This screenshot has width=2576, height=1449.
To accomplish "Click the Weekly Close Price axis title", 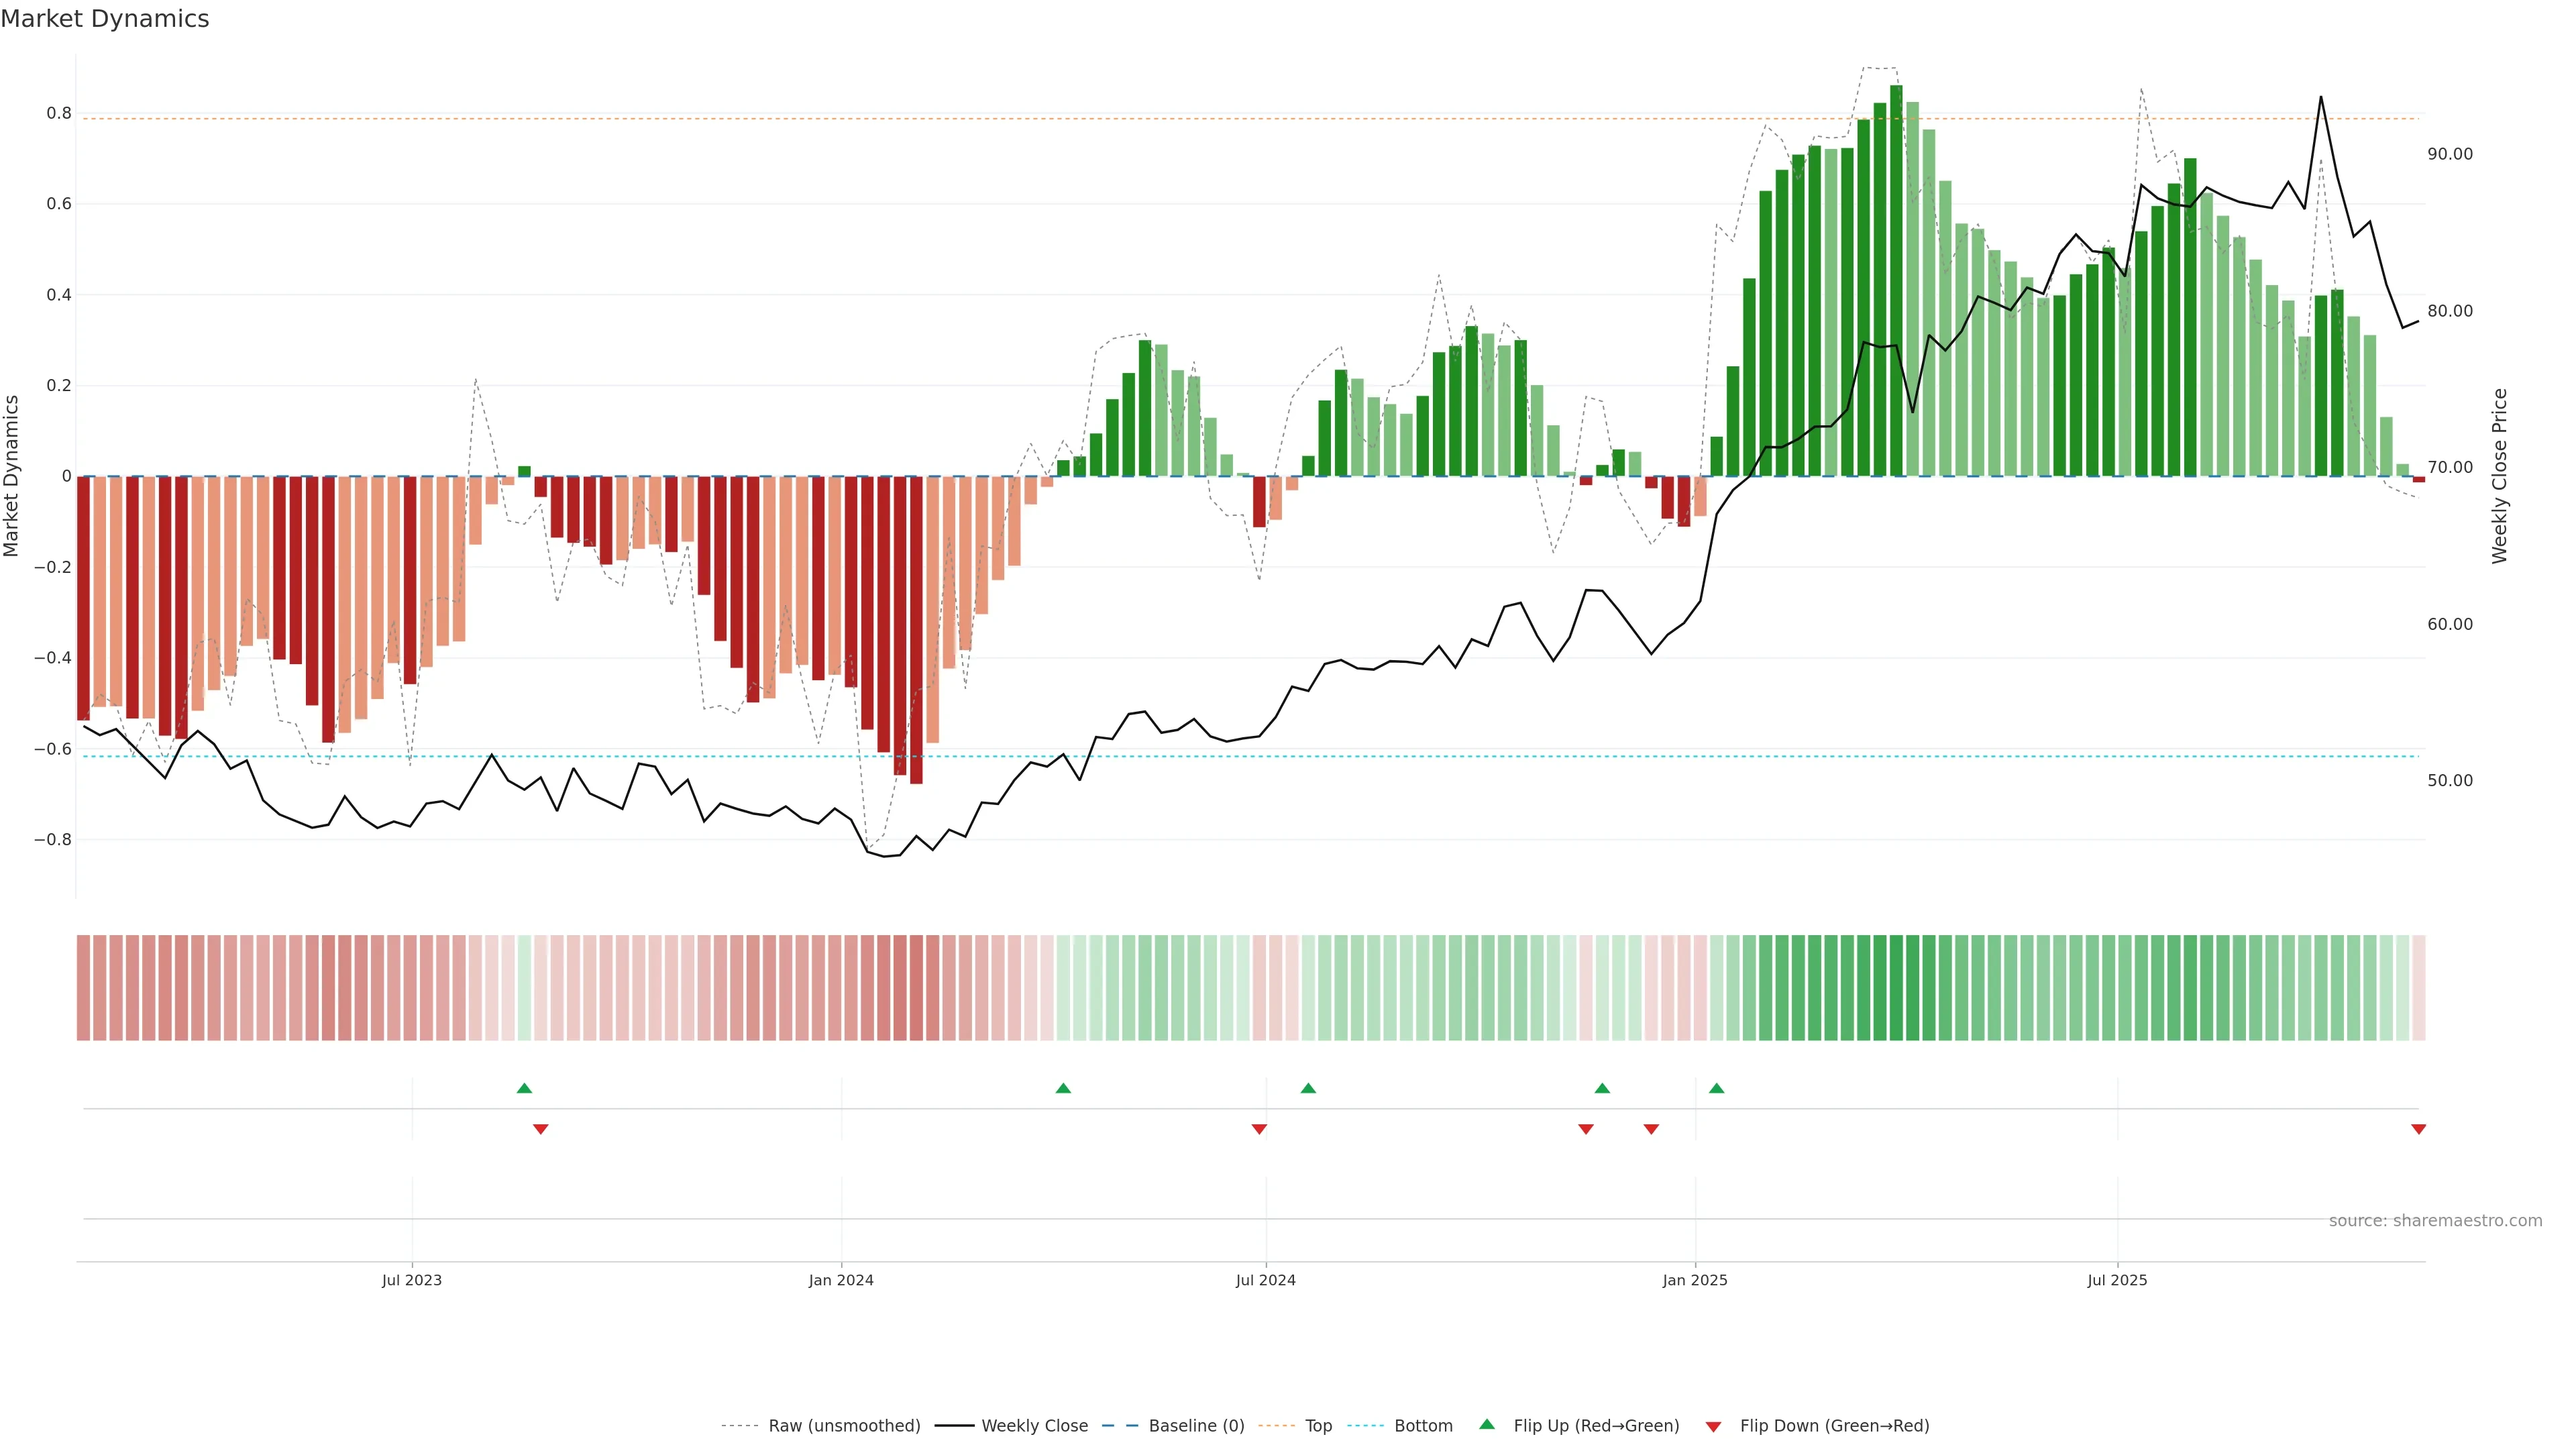I will [2499, 476].
